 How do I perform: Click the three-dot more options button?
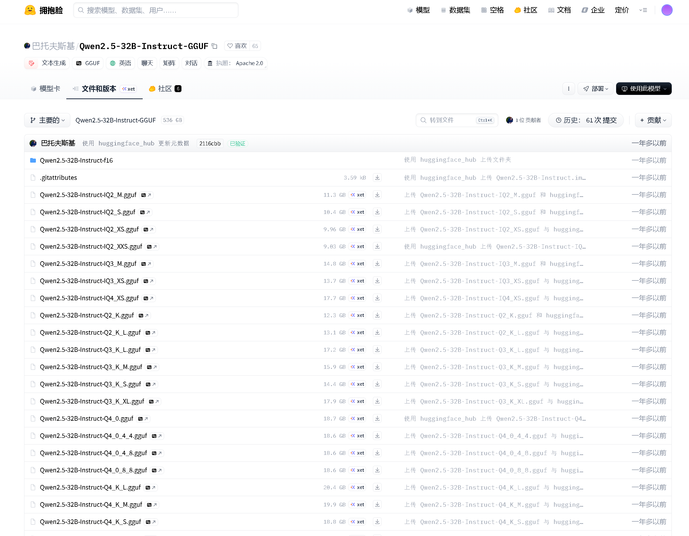pos(568,89)
